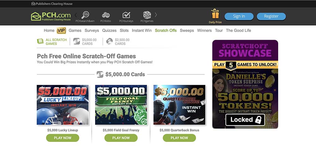Click the Register button

(271, 16)
